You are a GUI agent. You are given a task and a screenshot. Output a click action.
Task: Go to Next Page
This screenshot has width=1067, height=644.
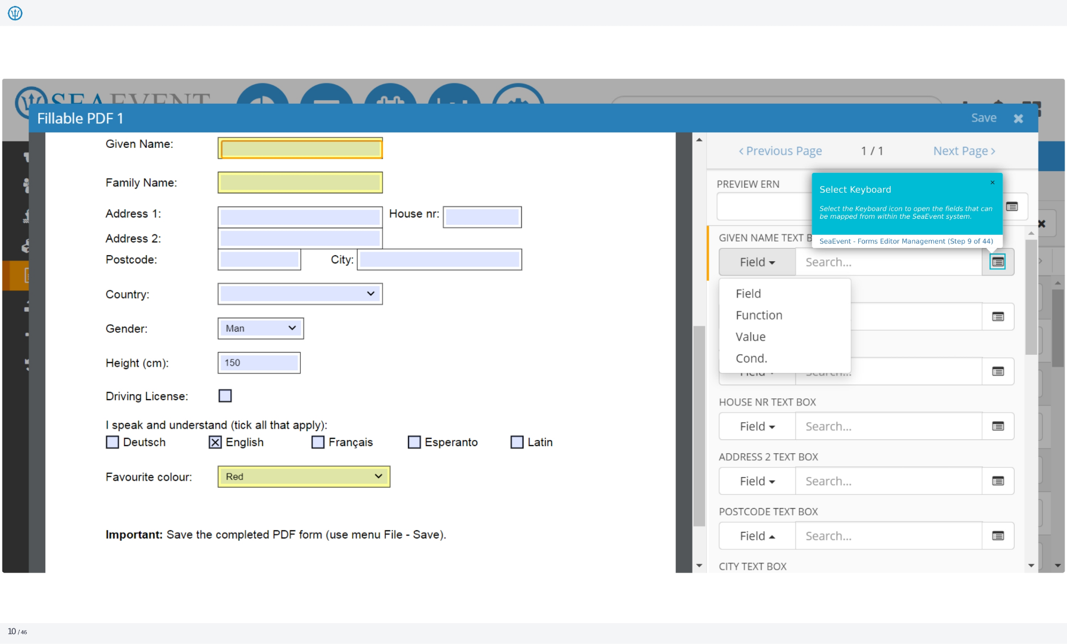964,151
